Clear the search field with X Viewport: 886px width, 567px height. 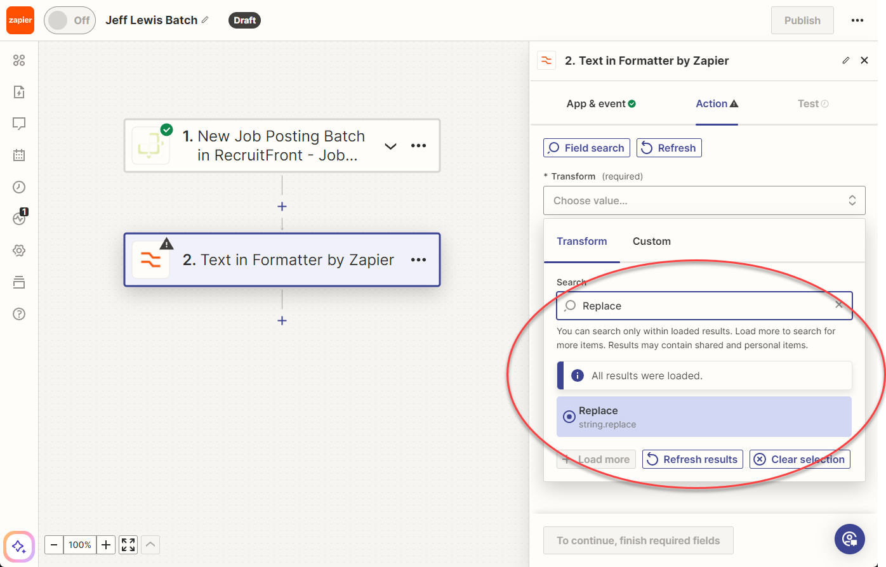point(839,305)
